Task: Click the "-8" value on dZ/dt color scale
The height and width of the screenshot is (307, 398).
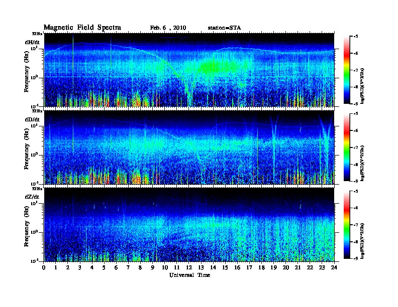Action: coord(356,242)
